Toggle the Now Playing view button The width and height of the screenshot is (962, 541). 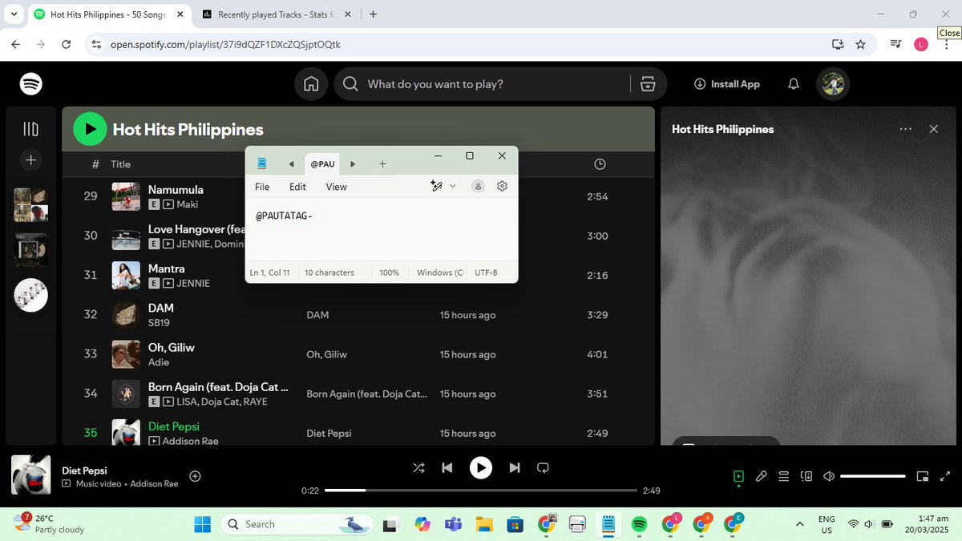[738, 476]
